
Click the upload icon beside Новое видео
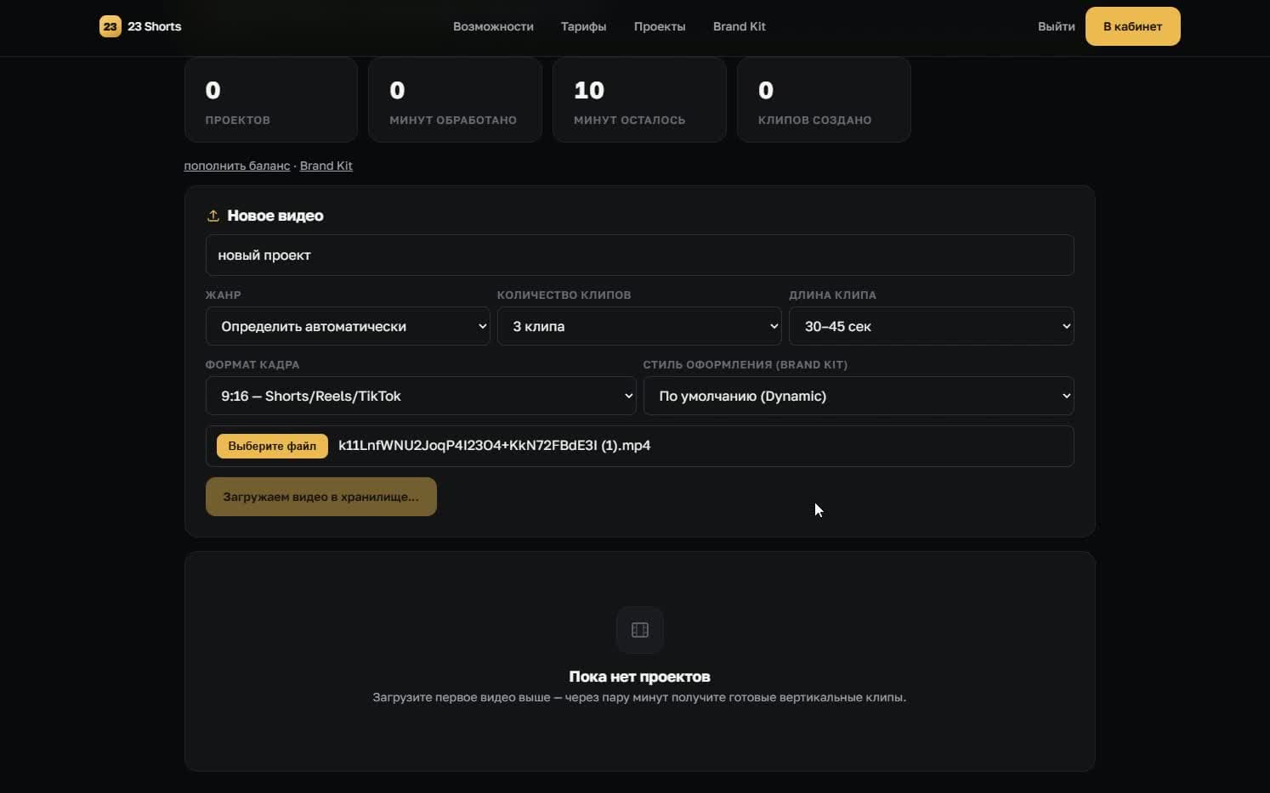213,216
